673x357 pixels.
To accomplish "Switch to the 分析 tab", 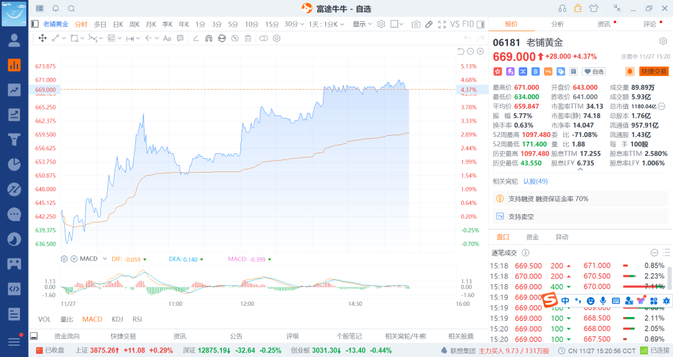I will (x=558, y=24).
